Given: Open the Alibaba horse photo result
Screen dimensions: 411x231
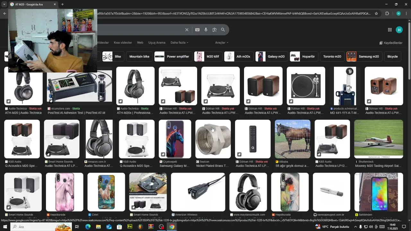Looking at the screenshot, I should pyautogui.click(x=293, y=139).
